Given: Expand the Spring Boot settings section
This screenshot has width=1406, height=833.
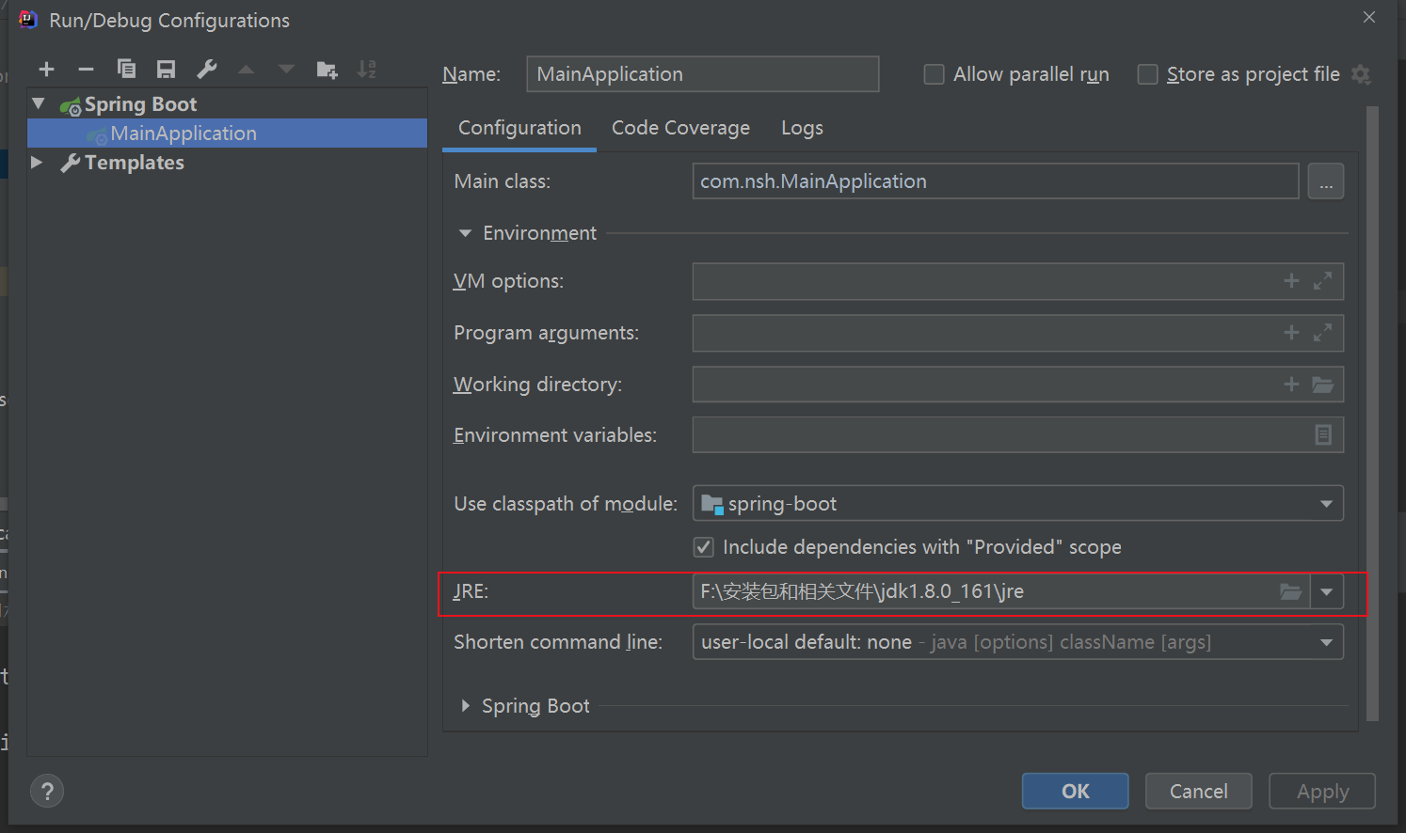Looking at the screenshot, I should (466, 706).
